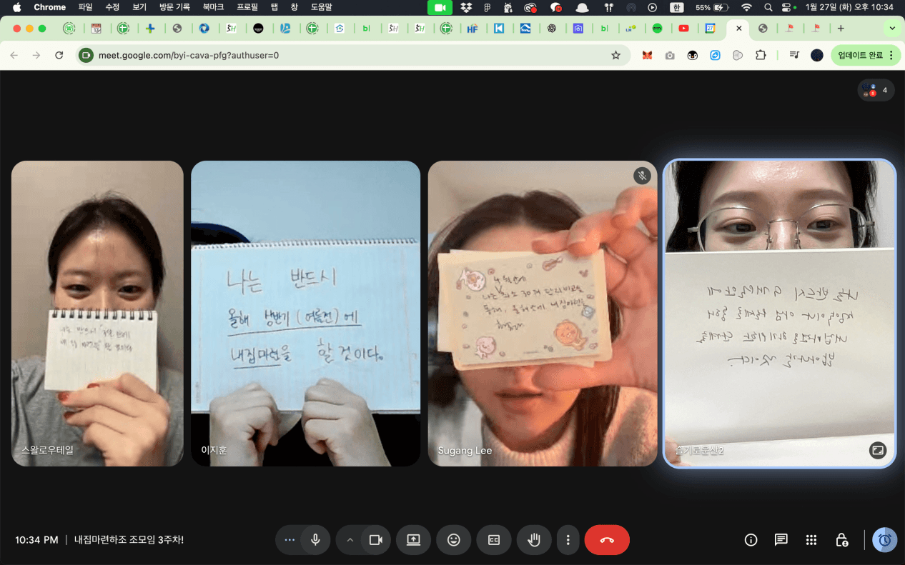Open Wi-Fi status menu
Image resolution: width=905 pixels, height=565 pixels.
tap(746, 7)
